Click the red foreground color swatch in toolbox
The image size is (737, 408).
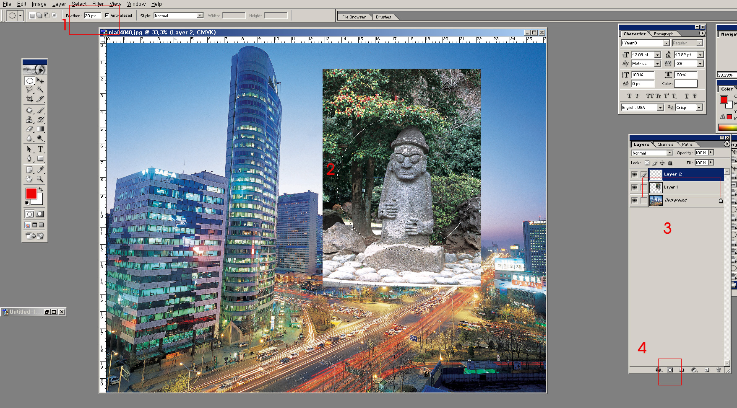(x=31, y=193)
